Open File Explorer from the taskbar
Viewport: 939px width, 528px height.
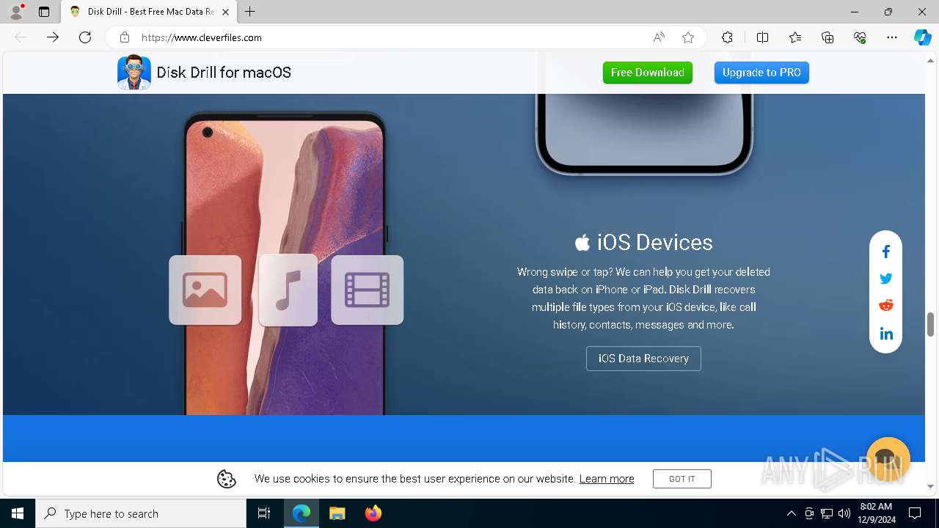click(337, 513)
